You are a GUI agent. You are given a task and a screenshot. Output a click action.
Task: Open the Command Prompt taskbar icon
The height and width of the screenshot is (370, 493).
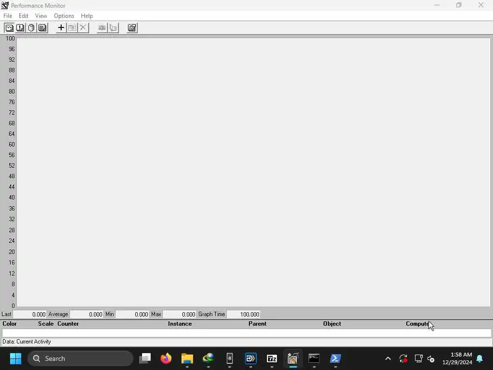(314, 358)
